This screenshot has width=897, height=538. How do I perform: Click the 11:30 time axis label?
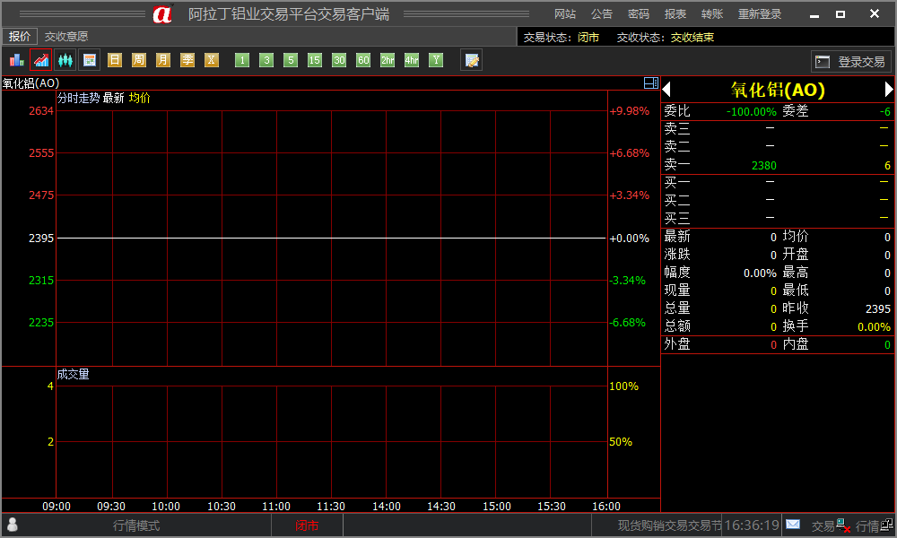[x=331, y=507]
